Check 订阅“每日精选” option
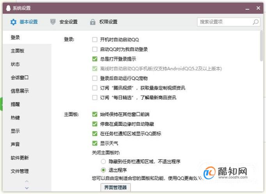Viewport: 266px width, 194px height. click(95, 98)
